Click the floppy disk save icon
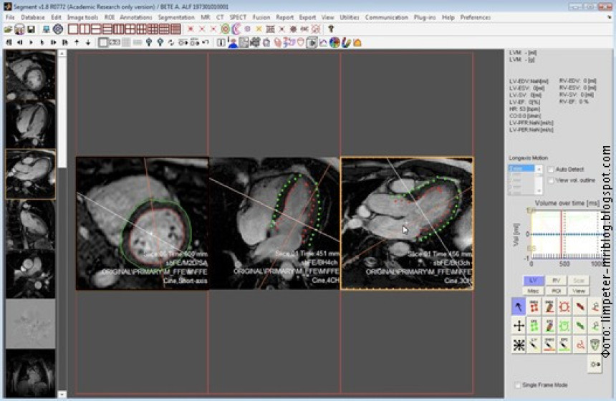Viewport: 616px width, 401px height. click(31, 29)
